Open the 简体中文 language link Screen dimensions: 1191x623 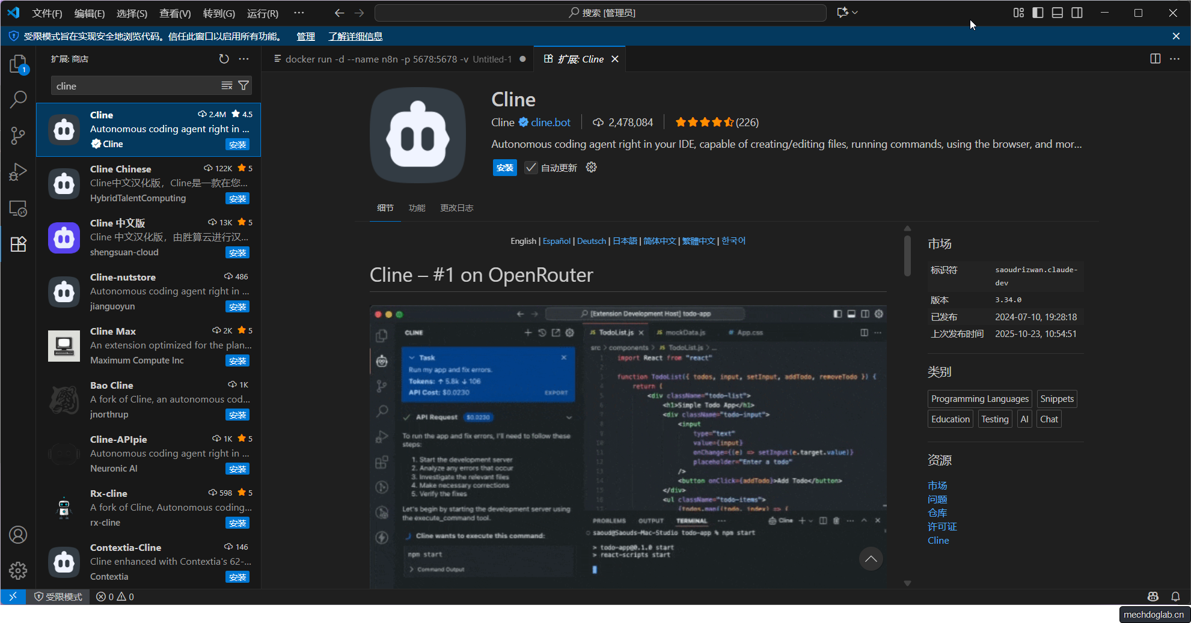[659, 240]
